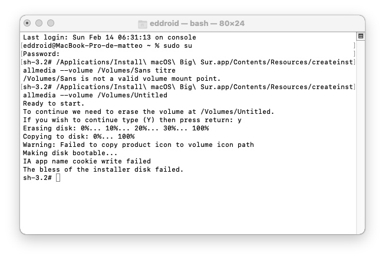The width and height of the screenshot is (385, 259).
Task: Click the split pane icon at top right
Action: point(360,36)
